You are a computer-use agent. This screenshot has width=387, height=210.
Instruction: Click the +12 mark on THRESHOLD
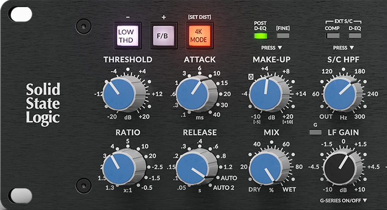click(x=157, y=94)
